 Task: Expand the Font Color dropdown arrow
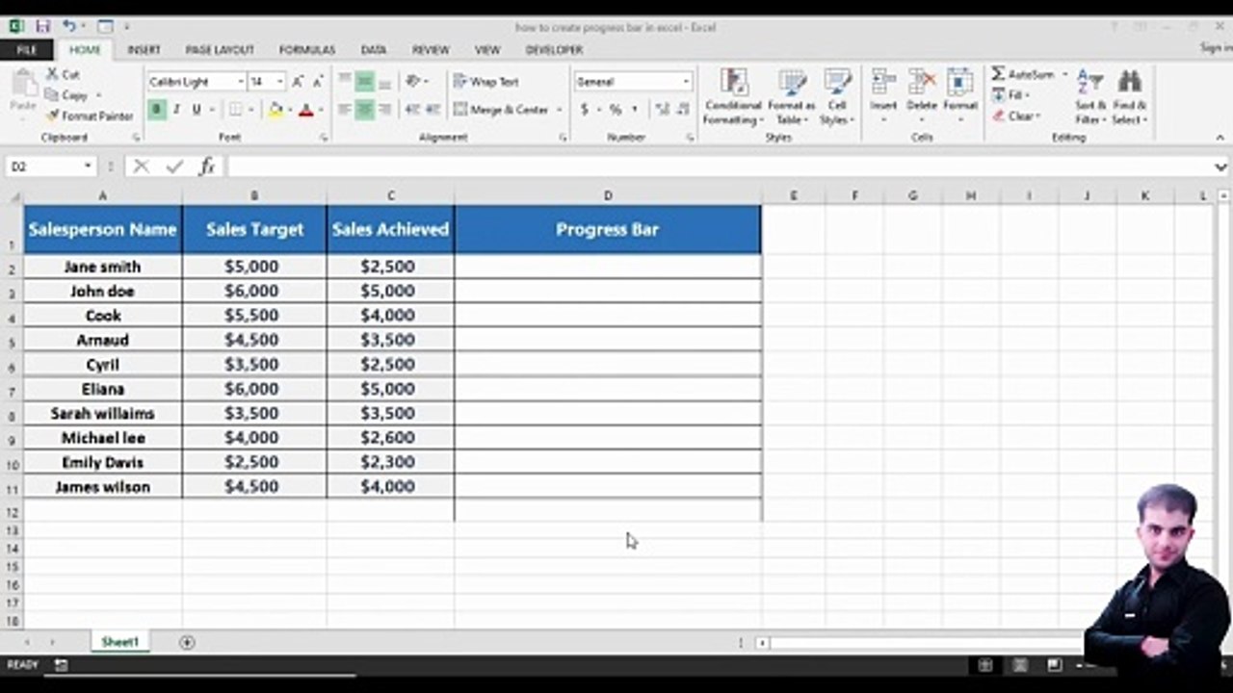[320, 110]
